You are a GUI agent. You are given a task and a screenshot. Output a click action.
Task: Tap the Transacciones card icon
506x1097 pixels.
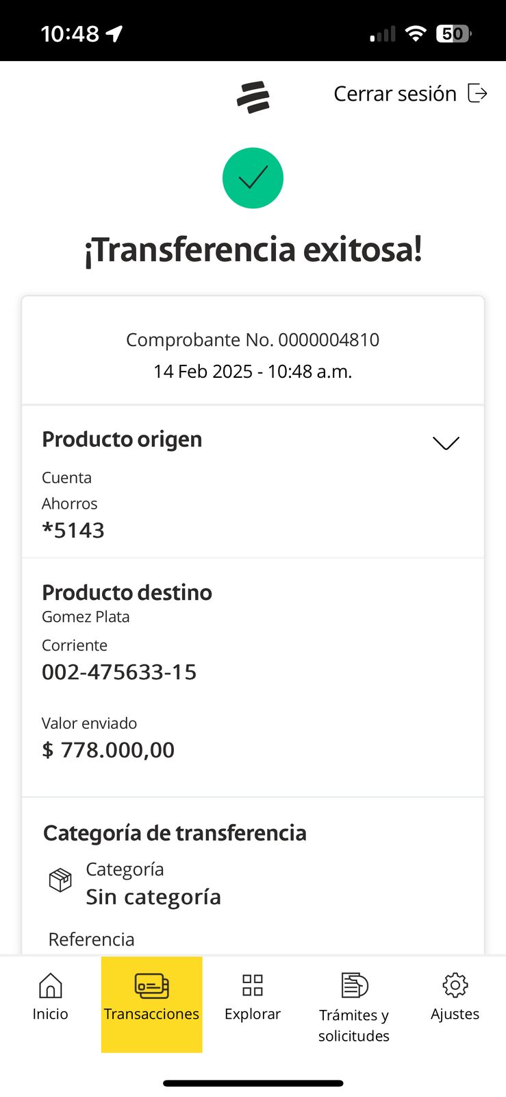pyautogui.click(x=151, y=986)
